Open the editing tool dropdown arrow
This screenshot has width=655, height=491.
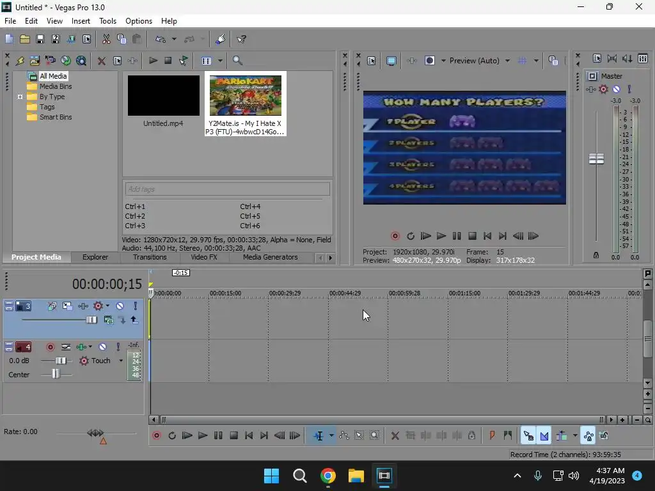tap(331, 436)
